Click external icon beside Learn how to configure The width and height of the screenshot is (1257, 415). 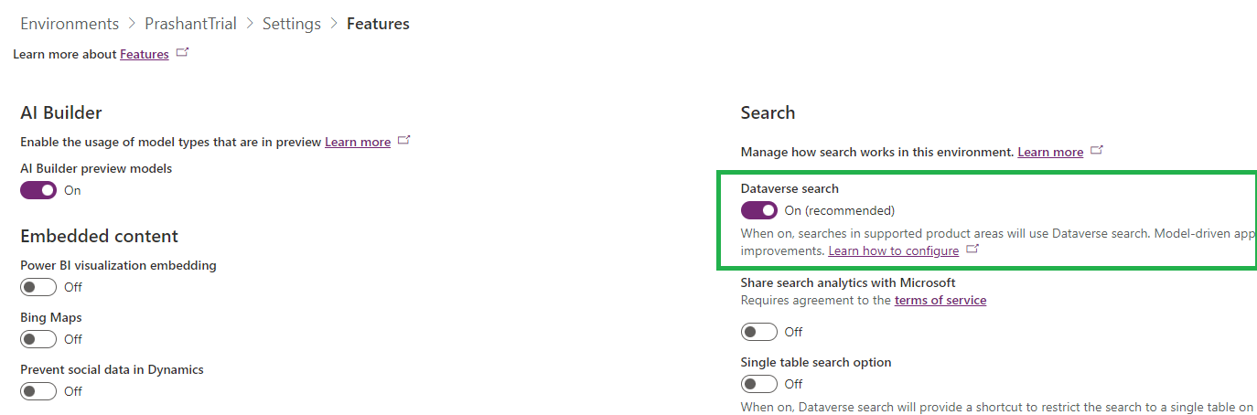tap(972, 250)
